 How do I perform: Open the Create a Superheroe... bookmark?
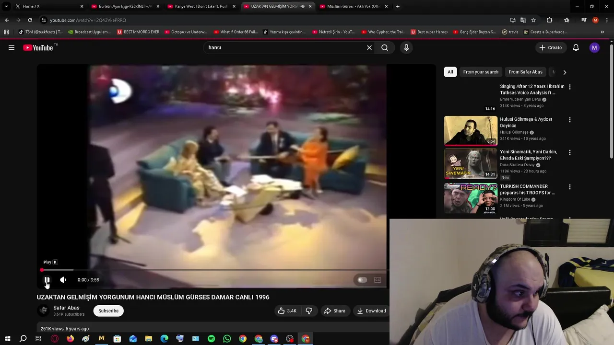pyautogui.click(x=545, y=32)
